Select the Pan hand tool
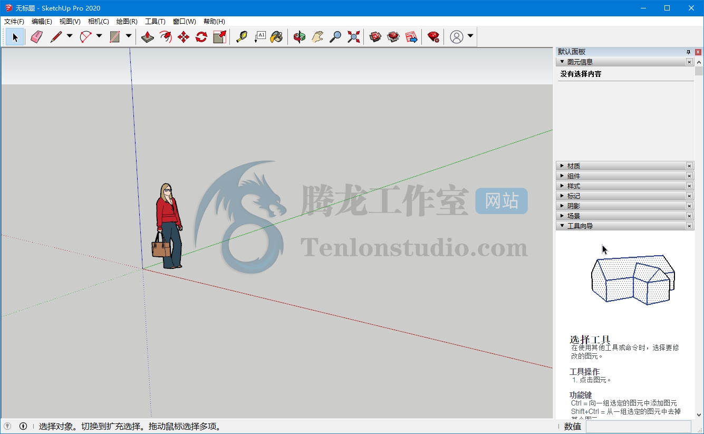 point(317,37)
